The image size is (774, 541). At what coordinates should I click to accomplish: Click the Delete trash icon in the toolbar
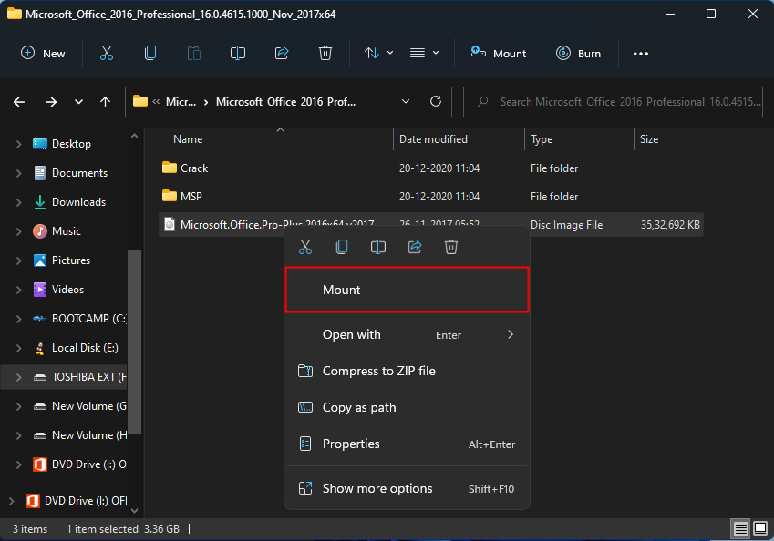[x=325, y=54]
